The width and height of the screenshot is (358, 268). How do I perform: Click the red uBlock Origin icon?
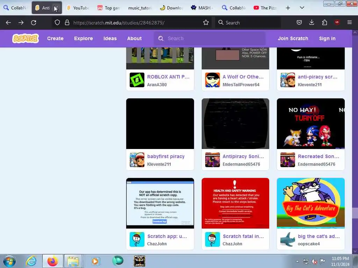pyautogui.click(x=337, y=22)
